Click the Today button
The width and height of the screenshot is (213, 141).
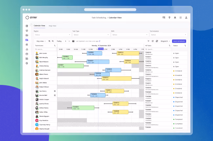point(59,41)
